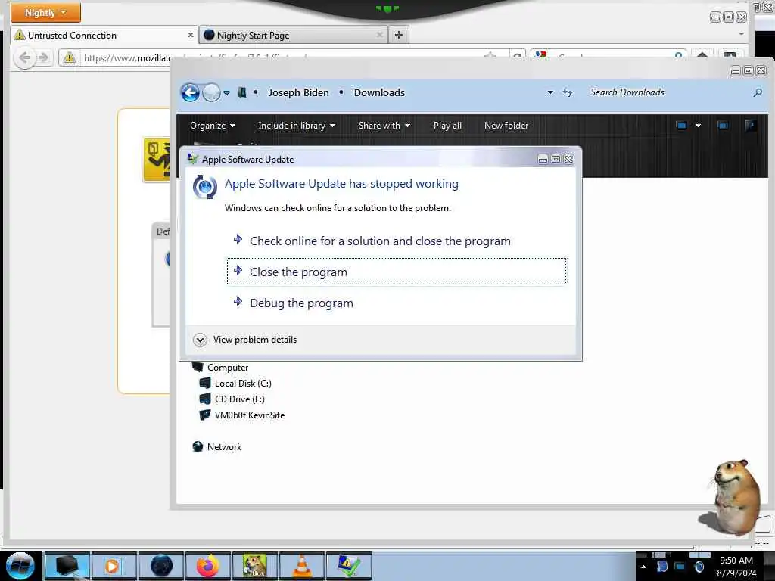Choose Close the program option
Screen dimensions: 775x581
pyautogui.click(x=397, y=272)
